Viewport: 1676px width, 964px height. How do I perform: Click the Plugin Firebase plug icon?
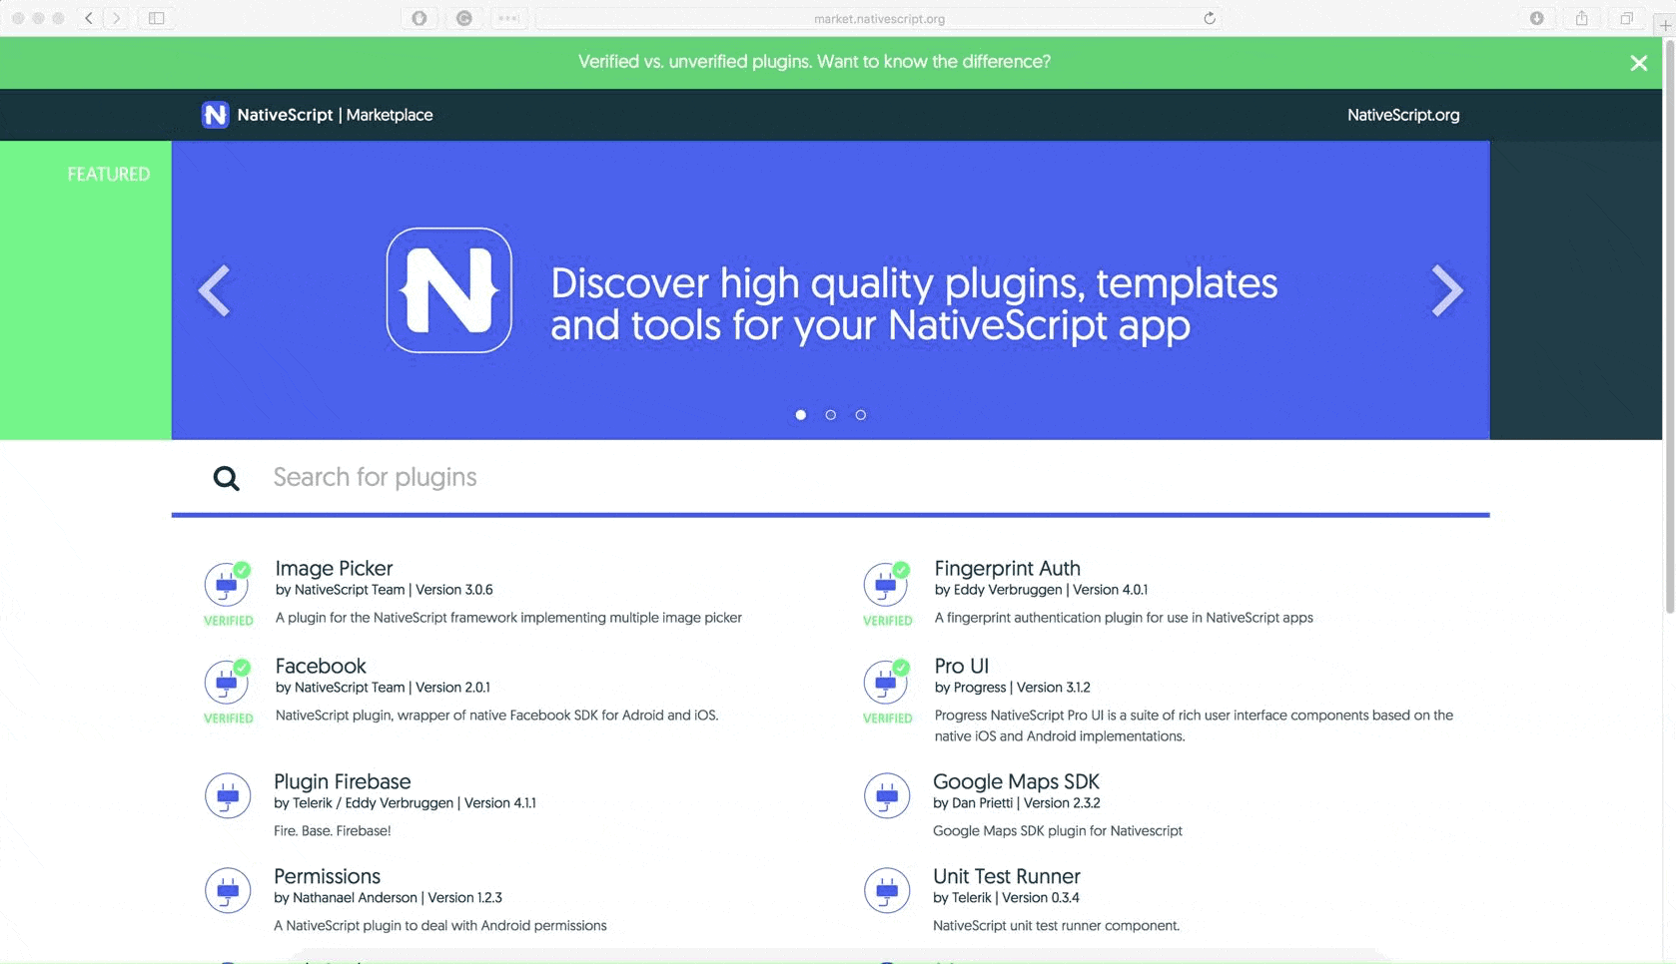point(228,795)
